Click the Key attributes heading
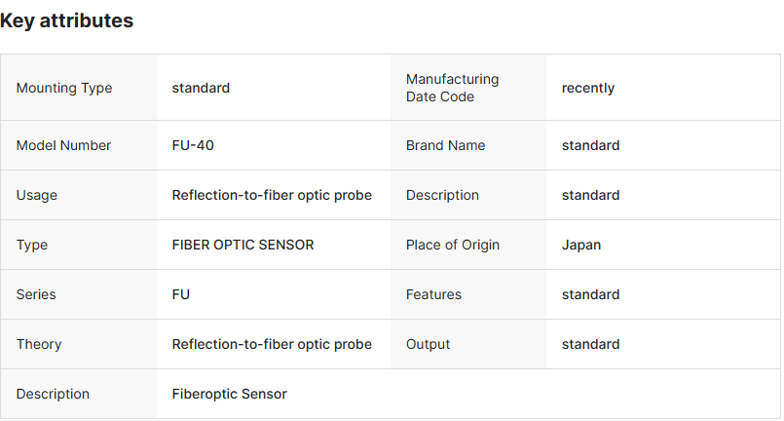Screen dimensions: 784x421 [x=67, y=20]
